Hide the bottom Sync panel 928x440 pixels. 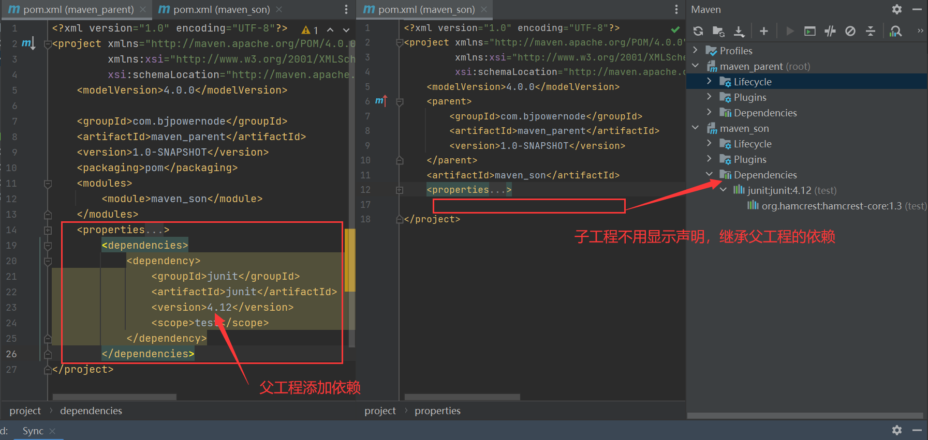click(917, 430)
